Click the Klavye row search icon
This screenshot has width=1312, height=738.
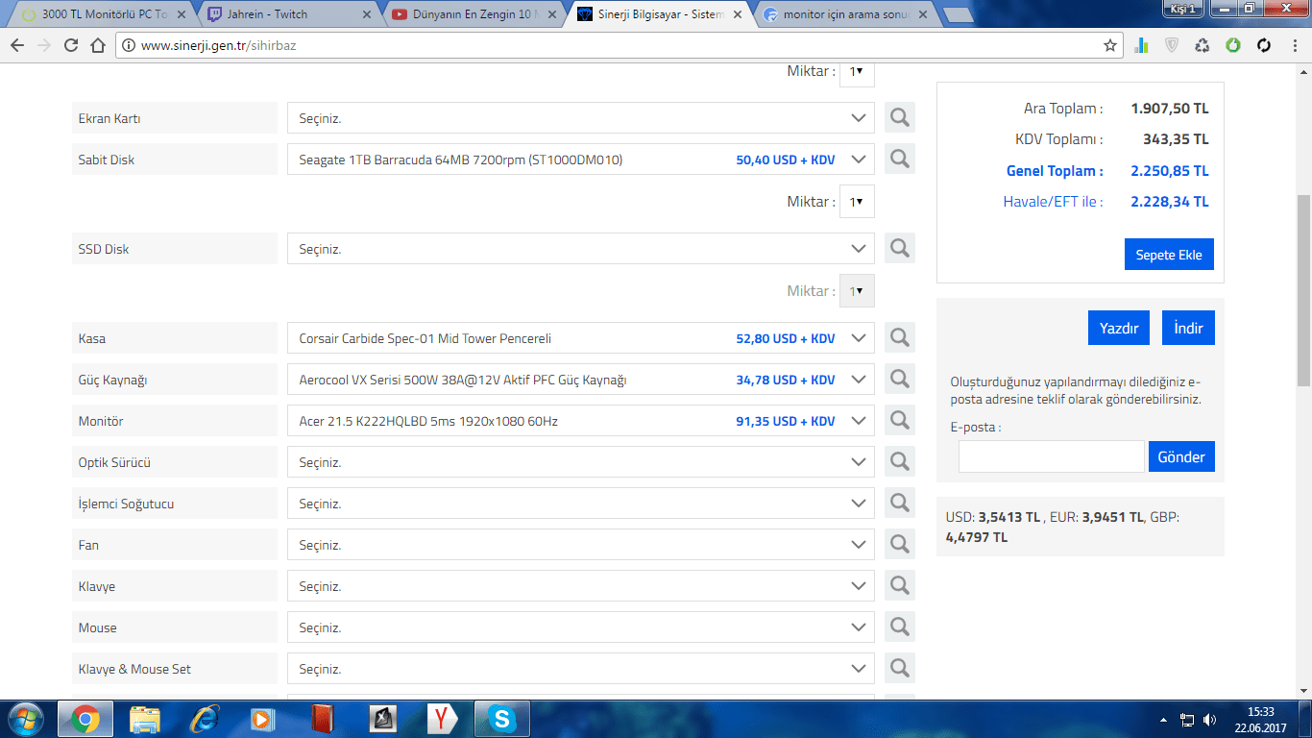899,586
